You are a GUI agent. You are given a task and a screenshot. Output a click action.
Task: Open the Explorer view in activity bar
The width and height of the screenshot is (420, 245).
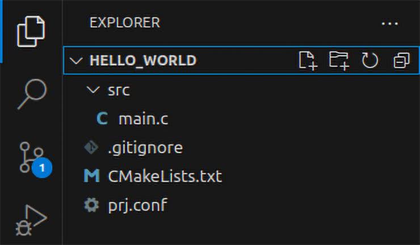(x=31, y=31)
